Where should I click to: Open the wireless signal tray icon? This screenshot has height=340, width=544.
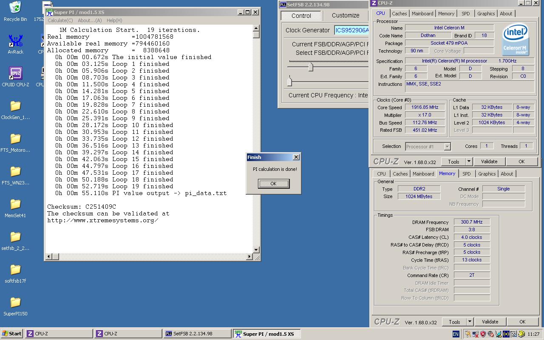[506, 334]
